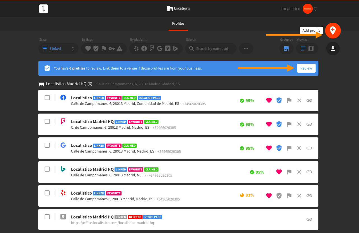
Task: Click the DELETED tag on store page row
Action: coord(135,217)
